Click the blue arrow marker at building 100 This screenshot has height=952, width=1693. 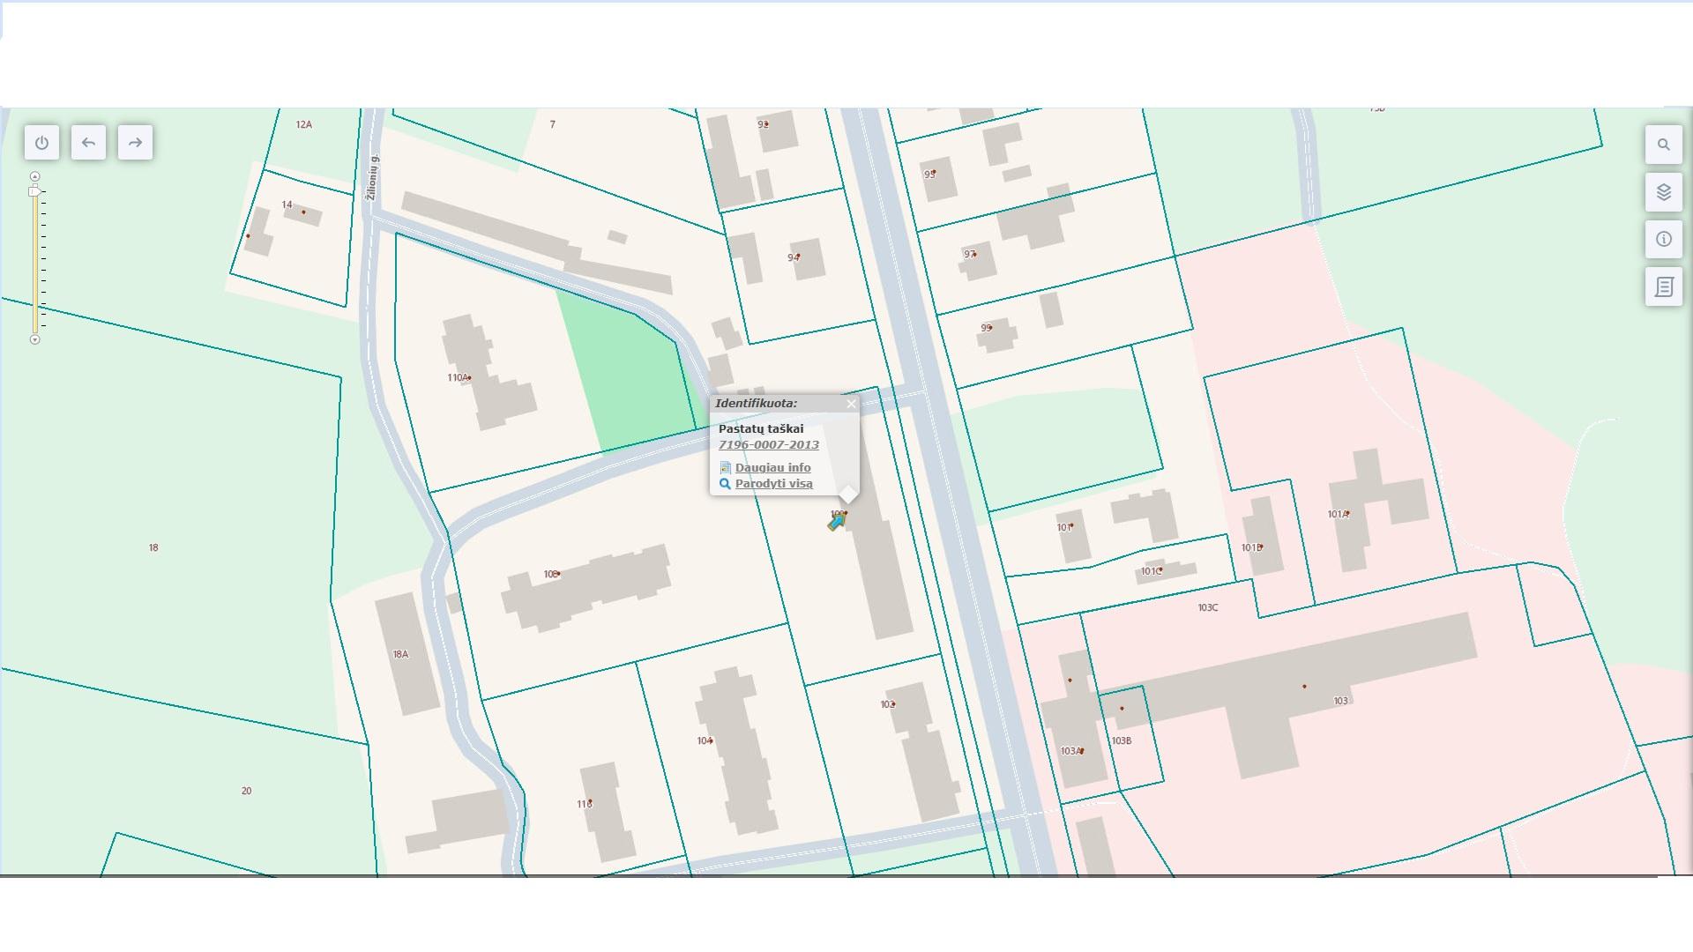[x=836, y=522]
